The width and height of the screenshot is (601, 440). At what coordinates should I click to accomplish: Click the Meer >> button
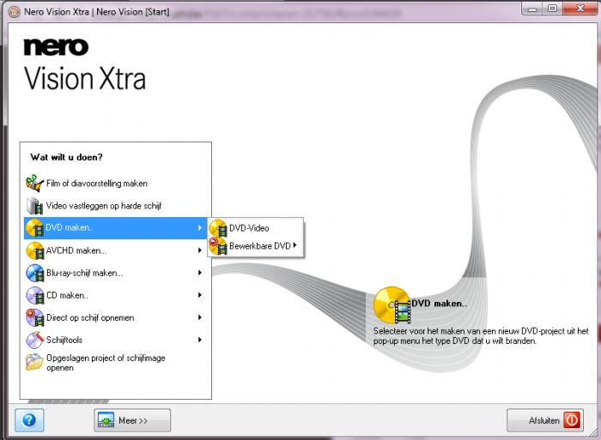[x=132, y=420]
